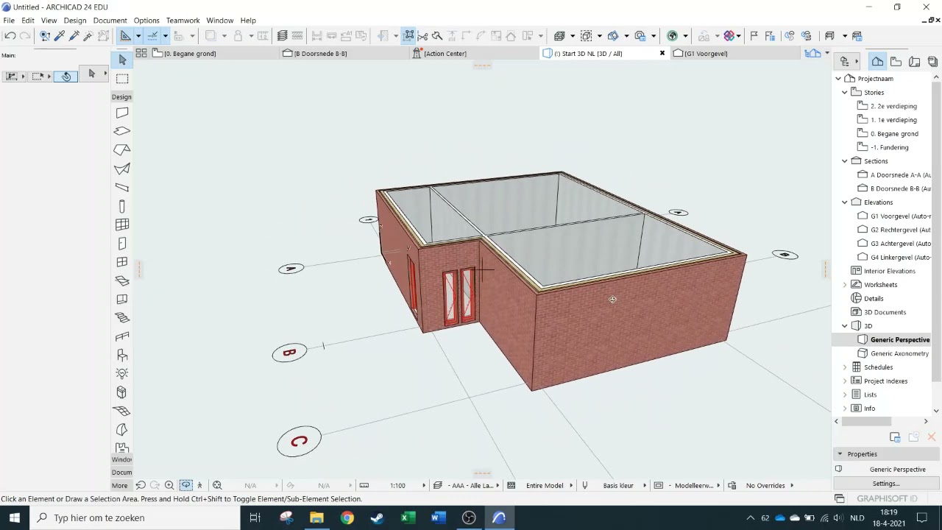Toggle the Quick Selection magnet button
942x530 pixels.
[x=66, y=76]
